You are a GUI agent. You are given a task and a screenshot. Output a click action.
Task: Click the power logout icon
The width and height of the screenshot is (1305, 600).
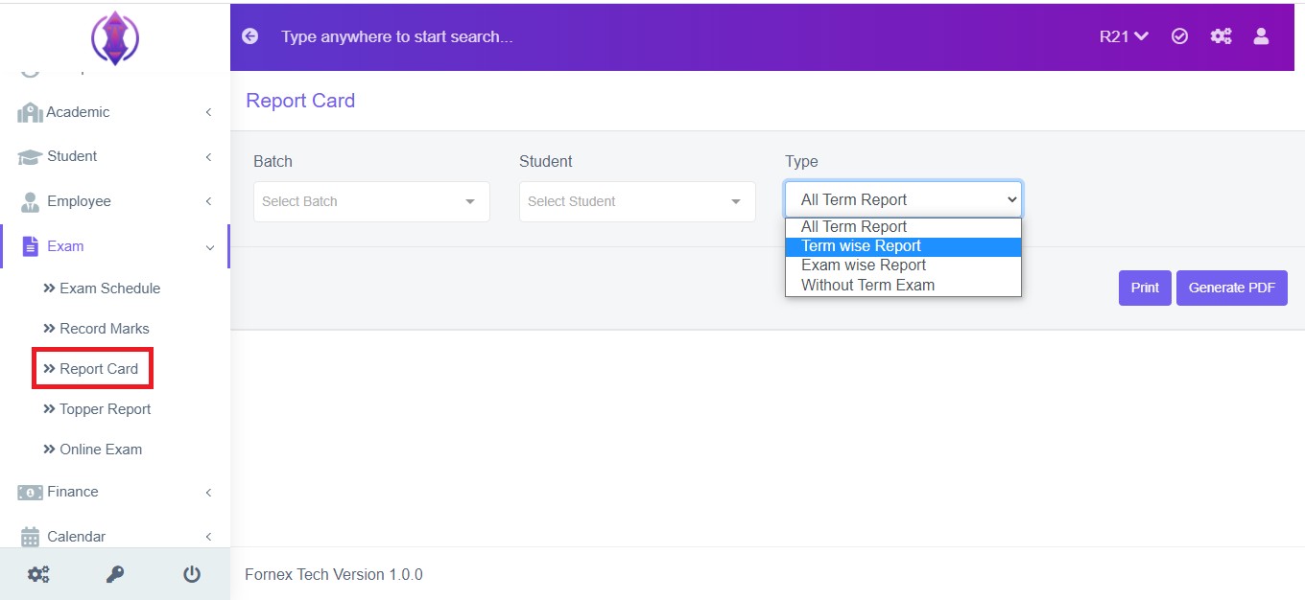pyautogui.click(x=192, y=574)
